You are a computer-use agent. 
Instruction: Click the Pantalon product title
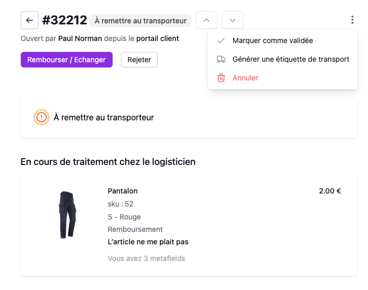[122, 191]
